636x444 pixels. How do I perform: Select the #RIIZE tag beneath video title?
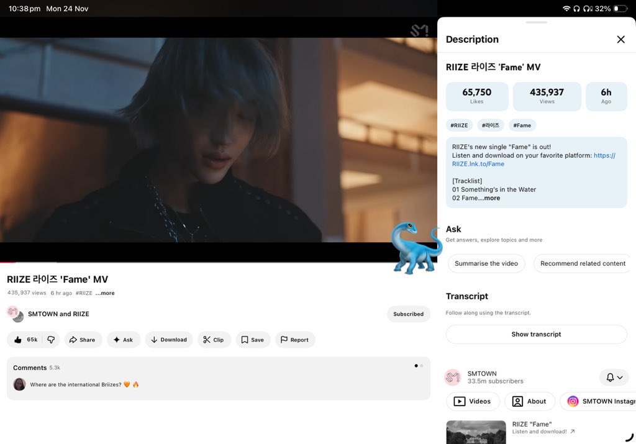[x=84, y=293]
